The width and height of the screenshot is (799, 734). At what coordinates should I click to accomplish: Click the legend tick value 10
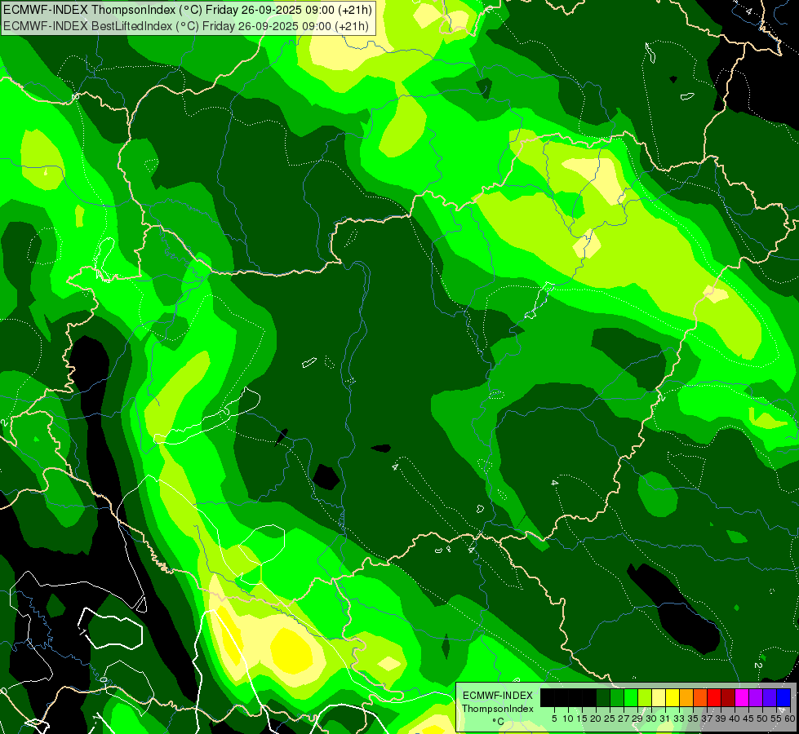568,719
